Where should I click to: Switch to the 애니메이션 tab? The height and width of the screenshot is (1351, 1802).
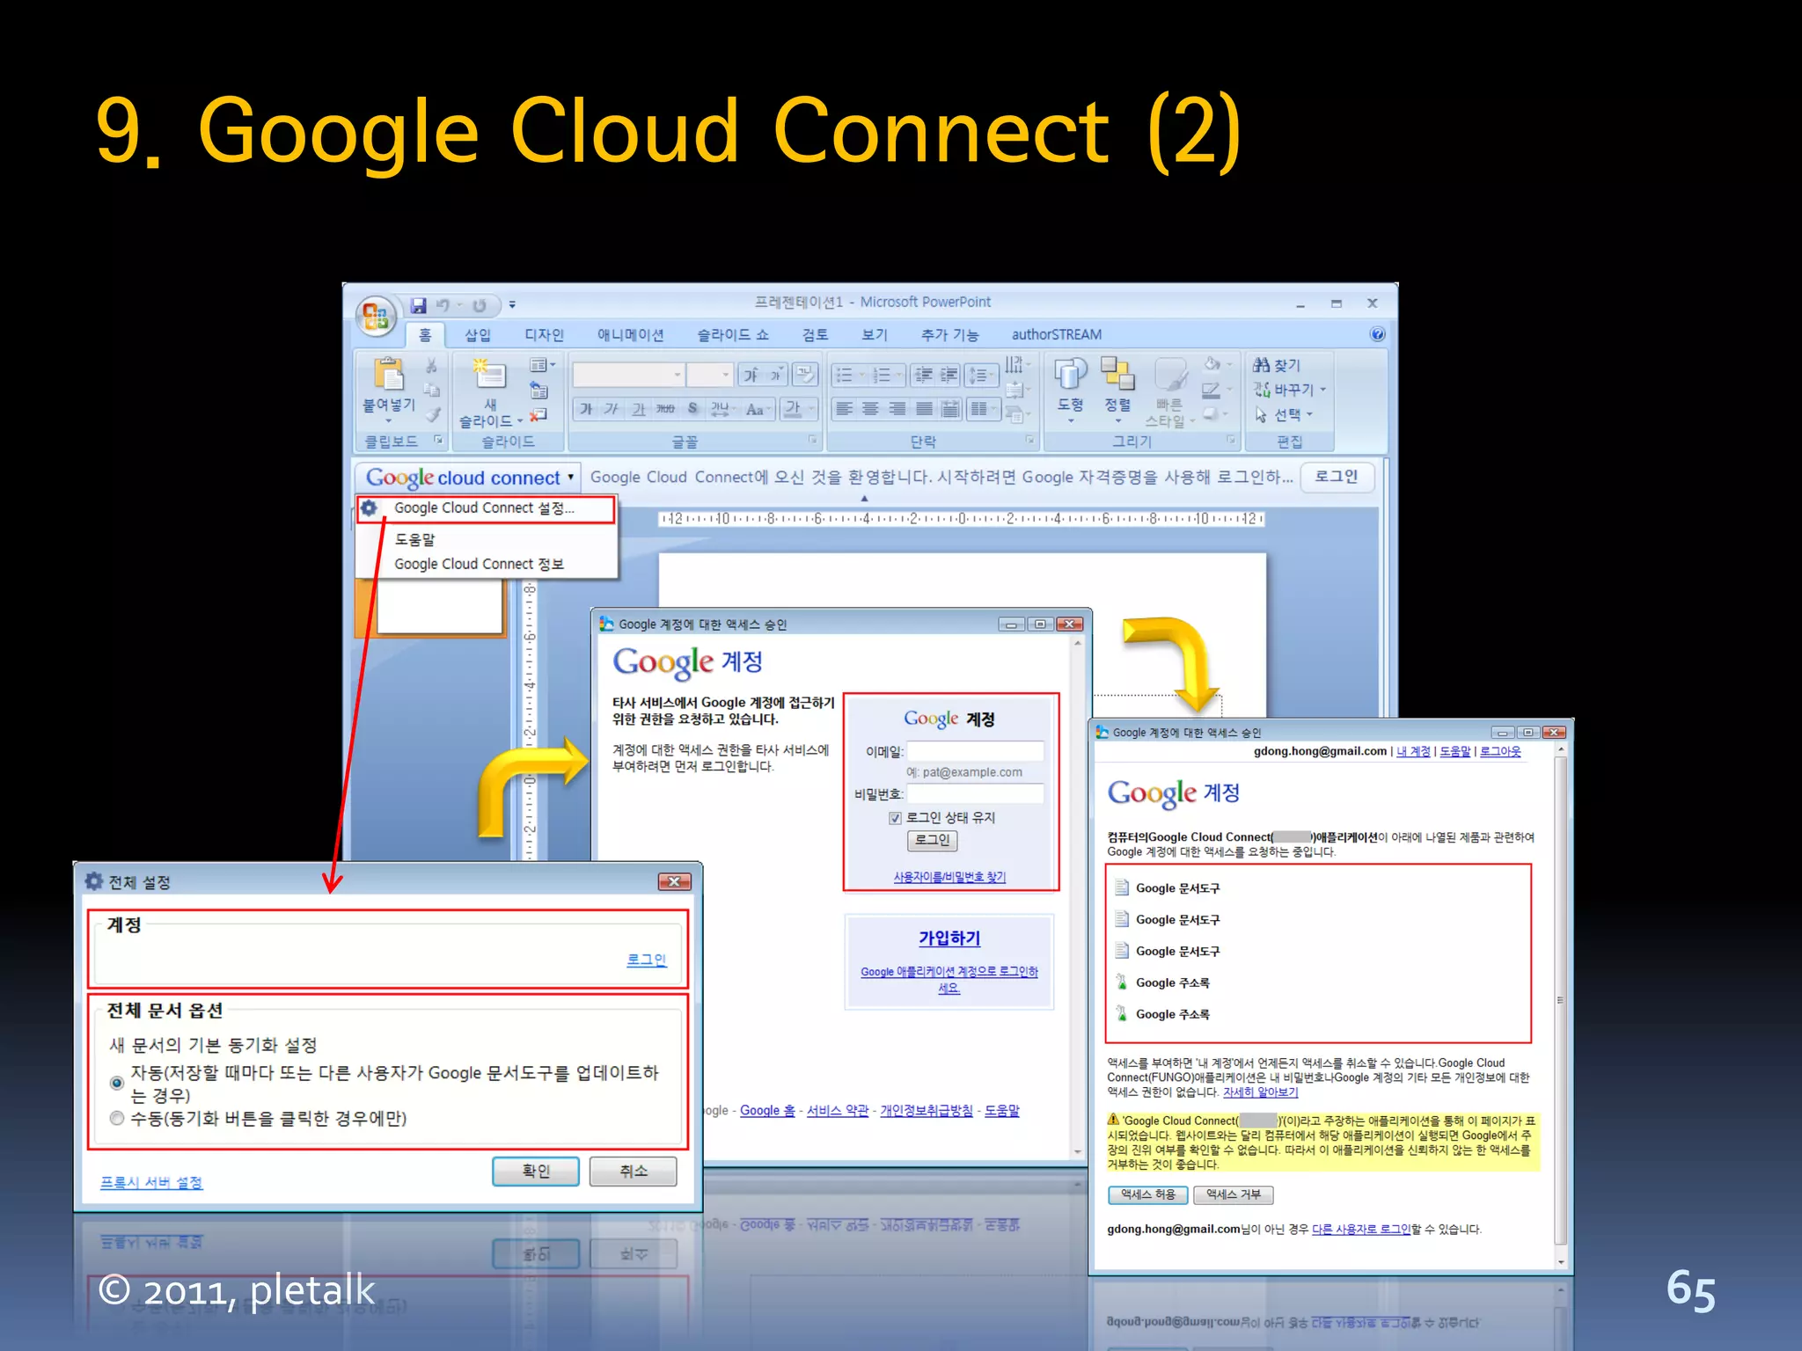click(x=630, y=335)
